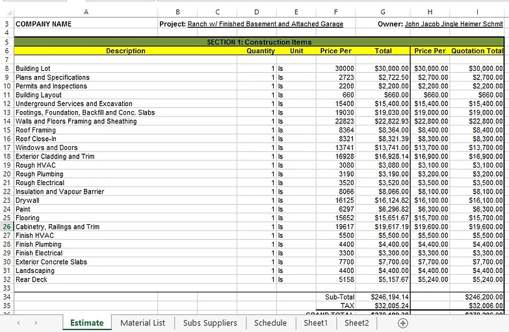The height and width of the screenshot is (332, 509).
Task: Open the Material List sheet tab
Action: 142,323
